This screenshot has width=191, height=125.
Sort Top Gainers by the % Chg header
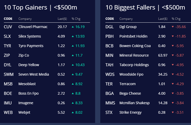76,19
